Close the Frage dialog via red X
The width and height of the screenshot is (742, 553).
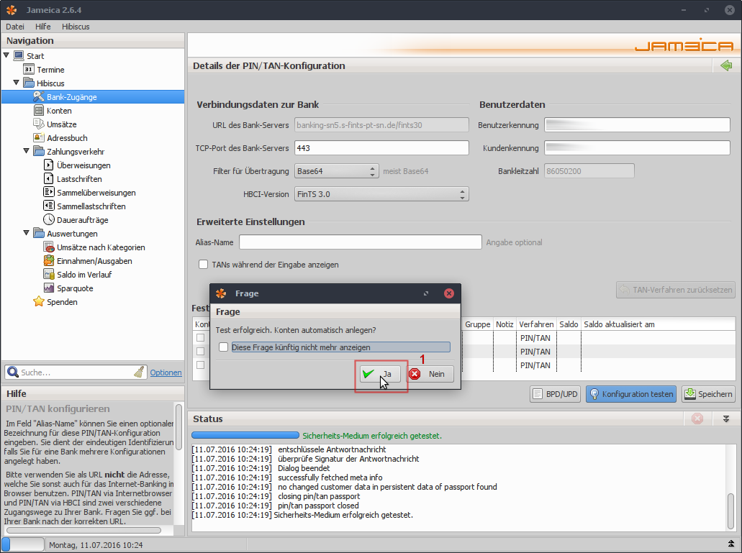tap(448, 293)
